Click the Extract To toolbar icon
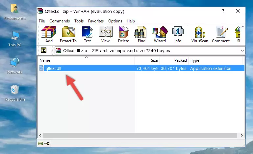 pyautogui.click(x=68, y=34)
